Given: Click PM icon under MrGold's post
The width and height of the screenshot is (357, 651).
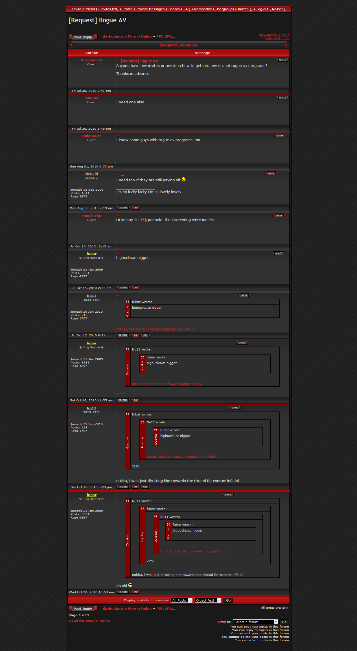Looking at the screenshot, I should point(135,208).
